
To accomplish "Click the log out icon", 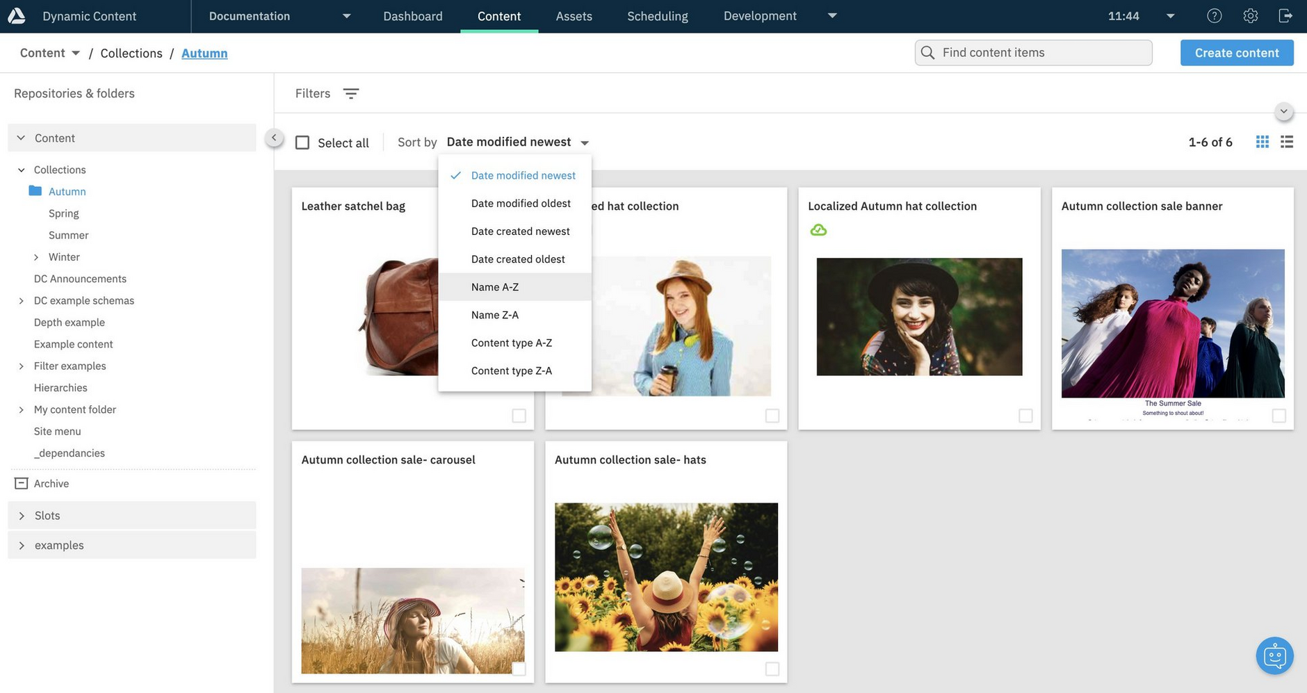I will pyautogui.click(x=1285, y=15).
